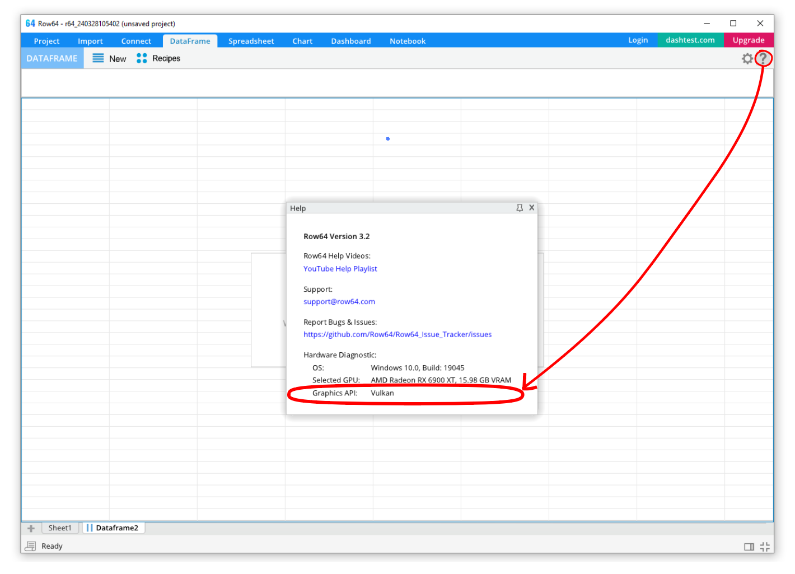Click the Windows 10.0 Build 19045 text

[418, 368]
